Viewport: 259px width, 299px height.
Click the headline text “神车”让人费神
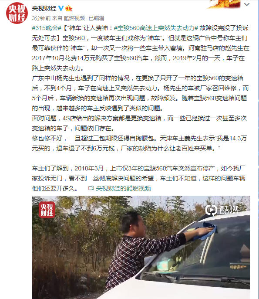pos(89,28)
